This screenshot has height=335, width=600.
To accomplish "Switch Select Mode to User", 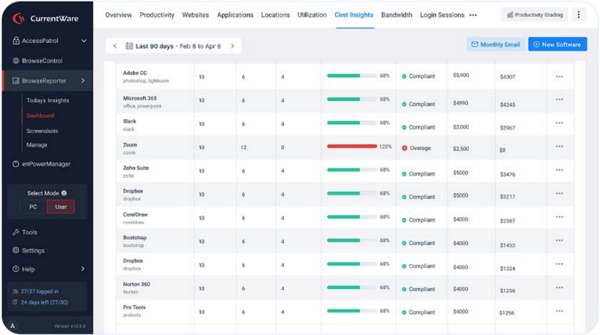I will pyautogui.click(x=61, y=207).
